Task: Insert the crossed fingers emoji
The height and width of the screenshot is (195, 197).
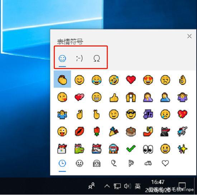Action: 97,114
